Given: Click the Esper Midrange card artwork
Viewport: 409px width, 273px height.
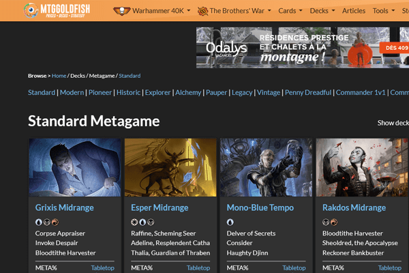Looking at the screenshot, I should click(x=170, y=167).
